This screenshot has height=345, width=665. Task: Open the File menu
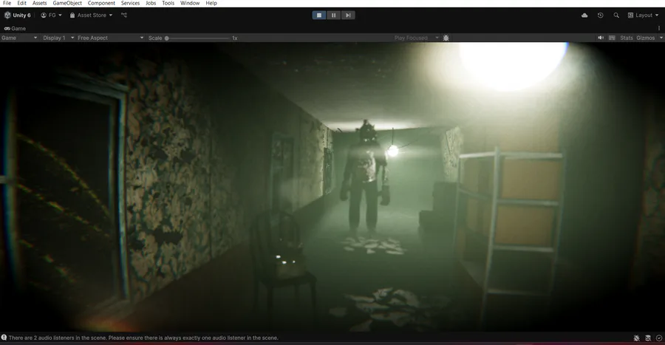(7, 3)
